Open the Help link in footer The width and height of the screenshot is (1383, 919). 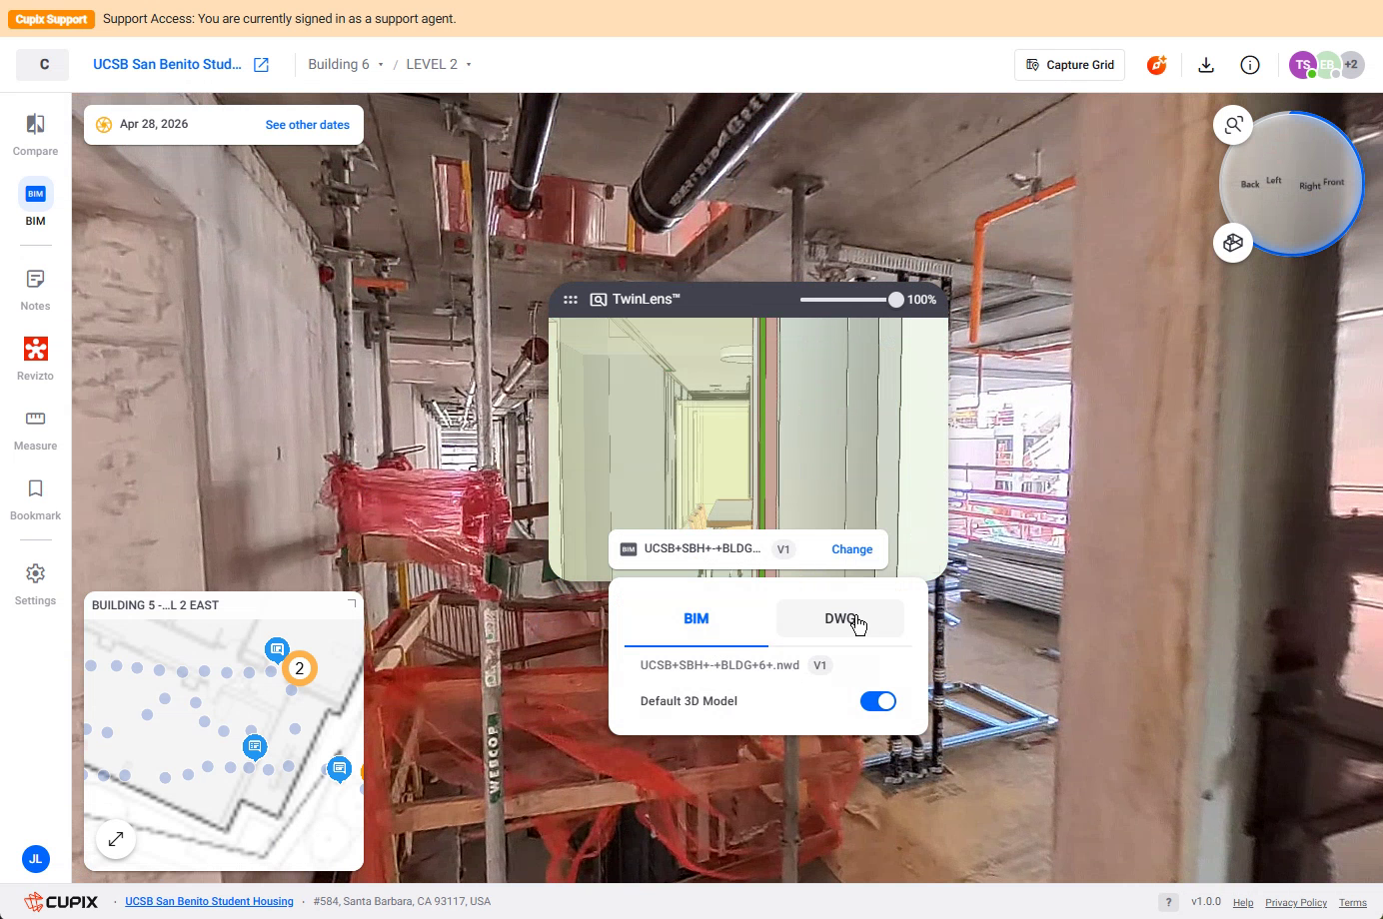(1243, 903)
